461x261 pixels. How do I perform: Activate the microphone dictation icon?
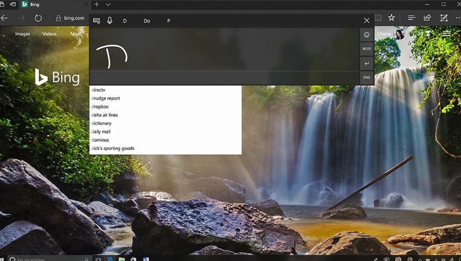pos(110,21)
